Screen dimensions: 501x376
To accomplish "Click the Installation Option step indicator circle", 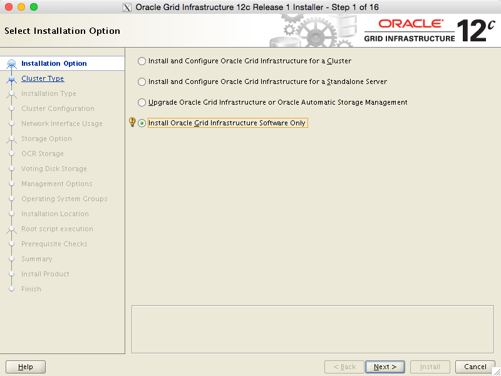I will pyautogui.click(x=11, y=63).
